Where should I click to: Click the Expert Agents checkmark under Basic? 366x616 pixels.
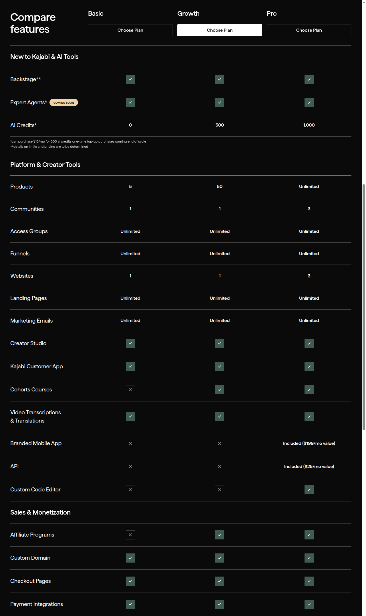click(x=130, y=103)
